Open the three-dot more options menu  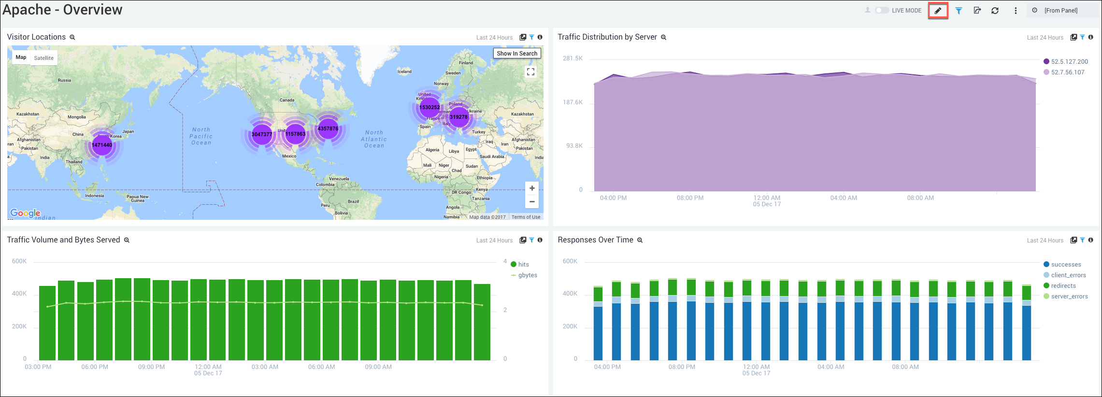[1016, 11]
